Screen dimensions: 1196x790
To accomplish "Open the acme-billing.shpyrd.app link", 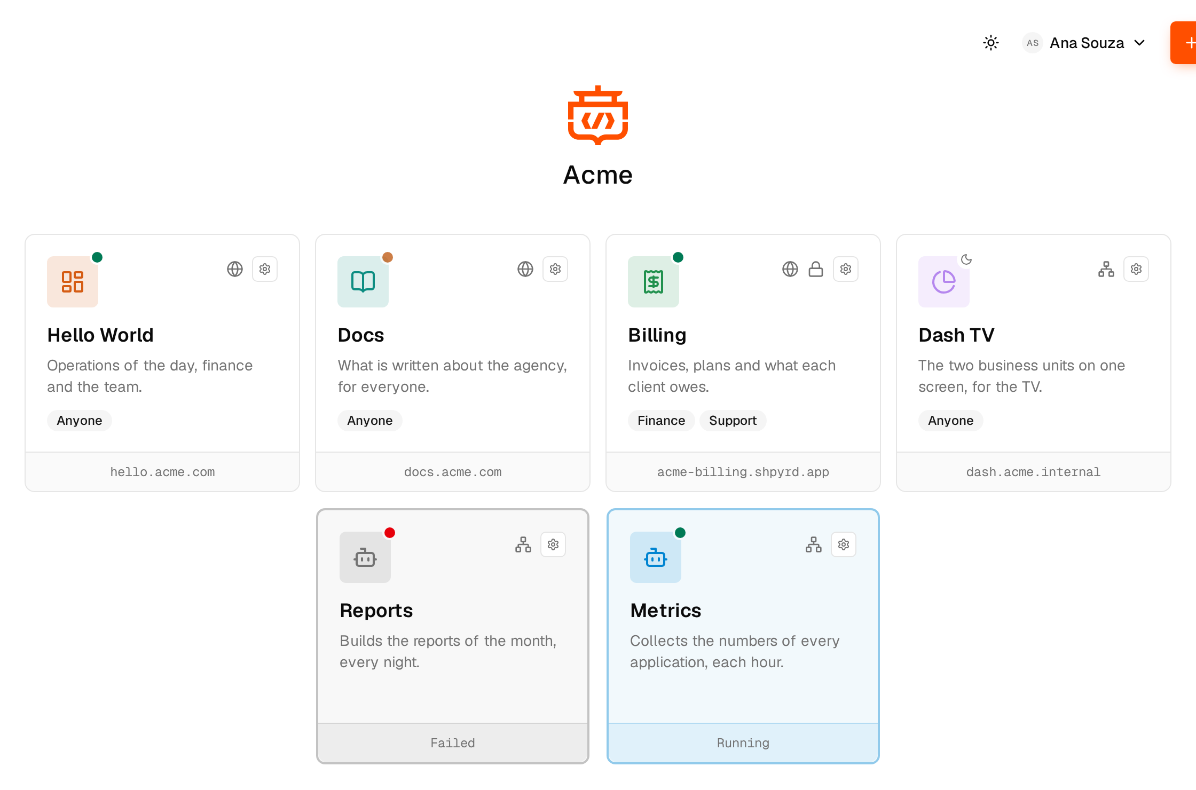I will point(743,472).
